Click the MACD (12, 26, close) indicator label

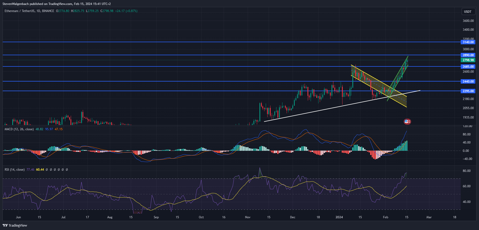click(19, 129)
